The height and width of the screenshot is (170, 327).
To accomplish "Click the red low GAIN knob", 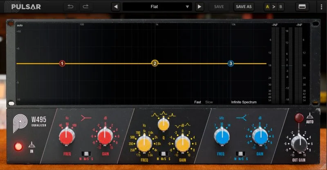I will (105, 137).
